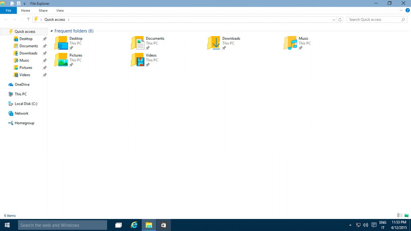This screenshot has height=231, width=411.
Task: Unpin Desktop using sidebar pin icon
Action: tap(45, 39)
